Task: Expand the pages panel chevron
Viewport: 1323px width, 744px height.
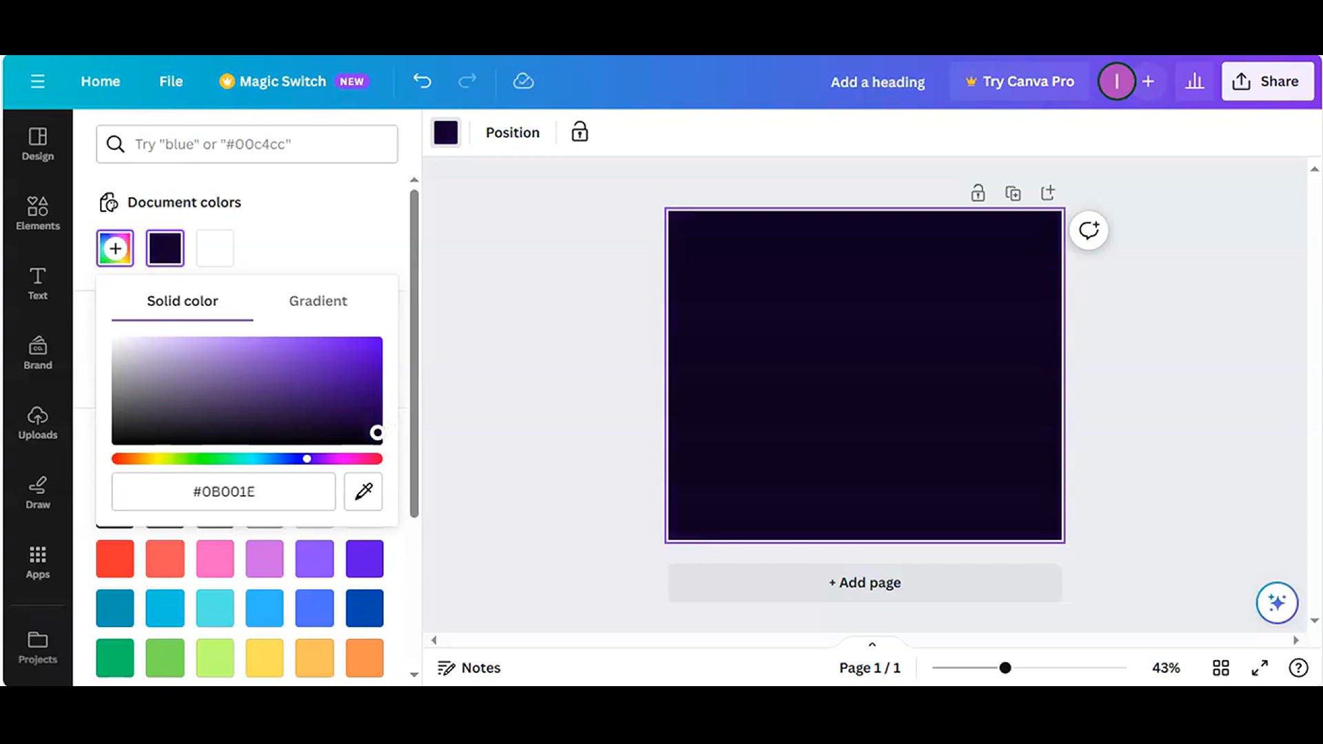Action: (x=872, y=644)
